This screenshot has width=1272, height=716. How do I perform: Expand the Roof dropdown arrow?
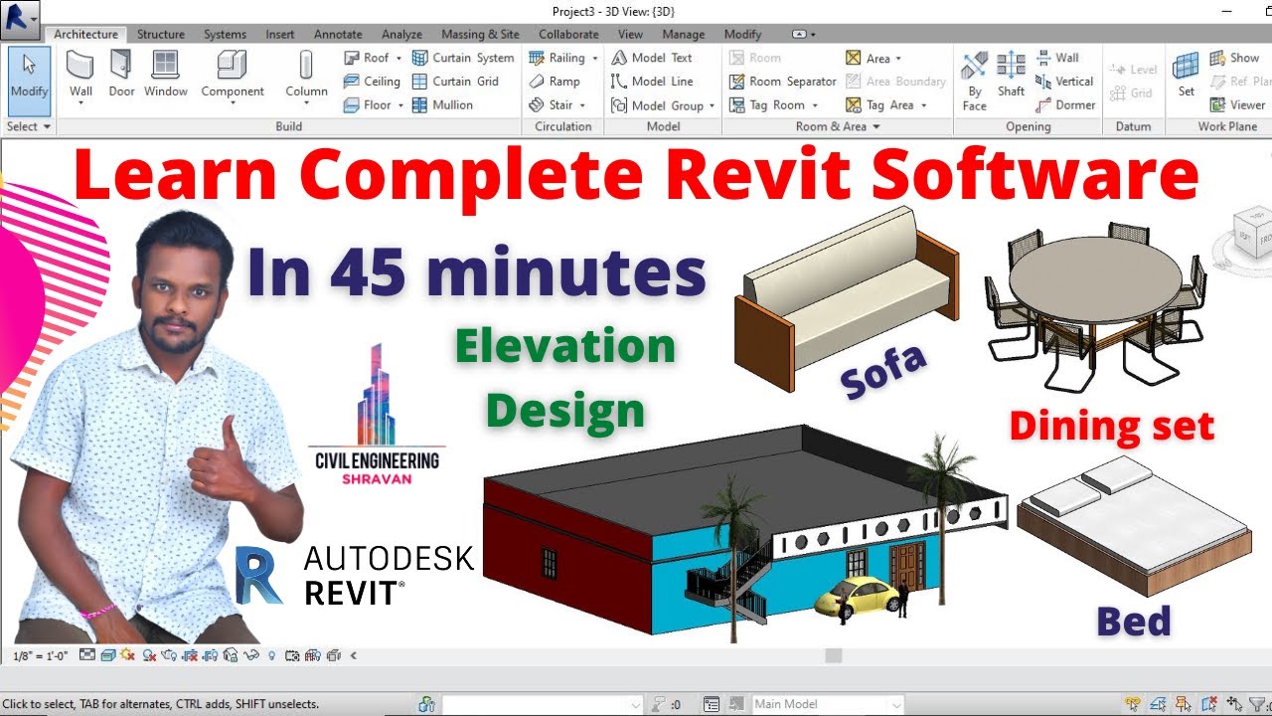398,59
